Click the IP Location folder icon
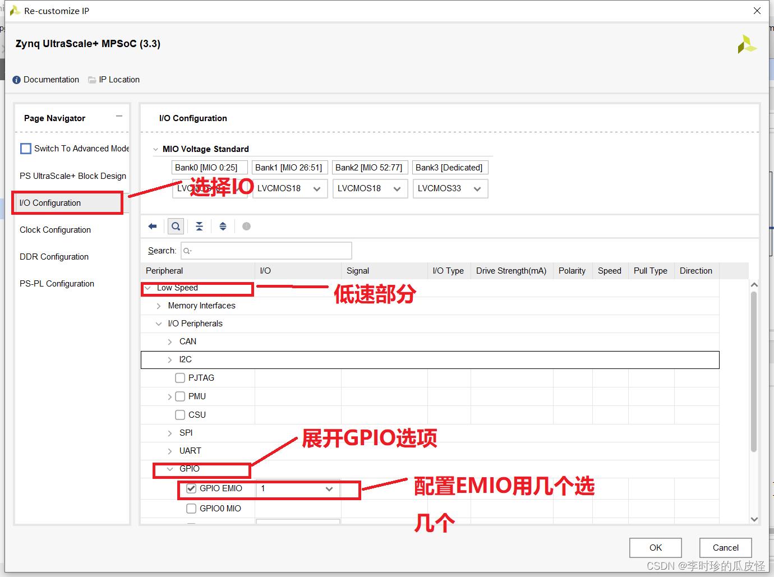The image size is (774, 577). (92, 80)
